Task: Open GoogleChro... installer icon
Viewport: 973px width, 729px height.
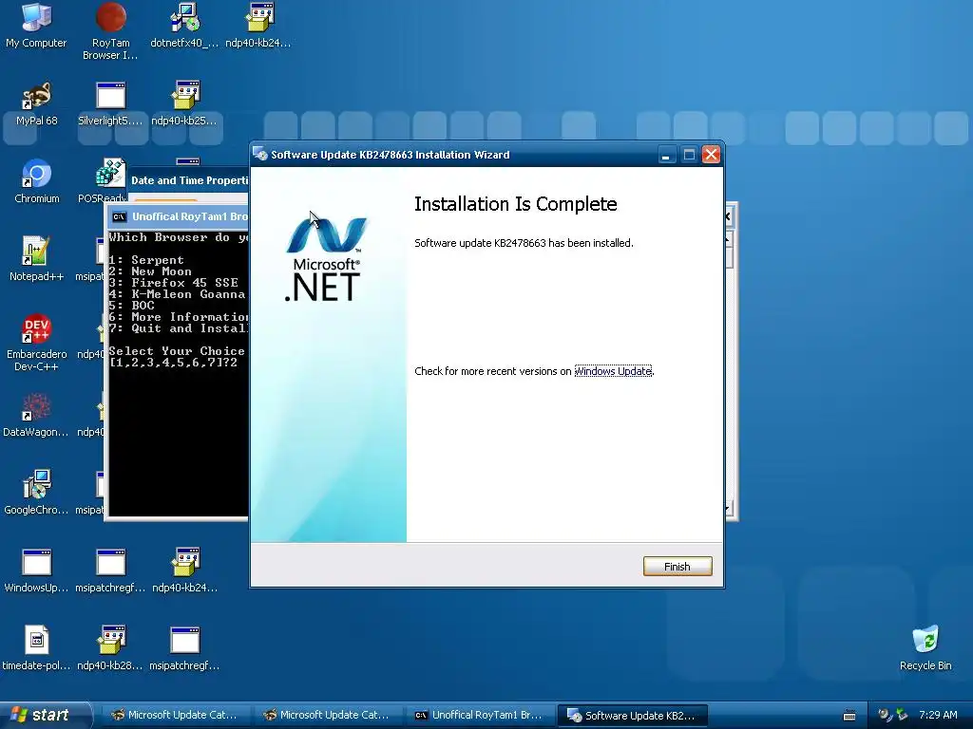Action: pos(36,493)
